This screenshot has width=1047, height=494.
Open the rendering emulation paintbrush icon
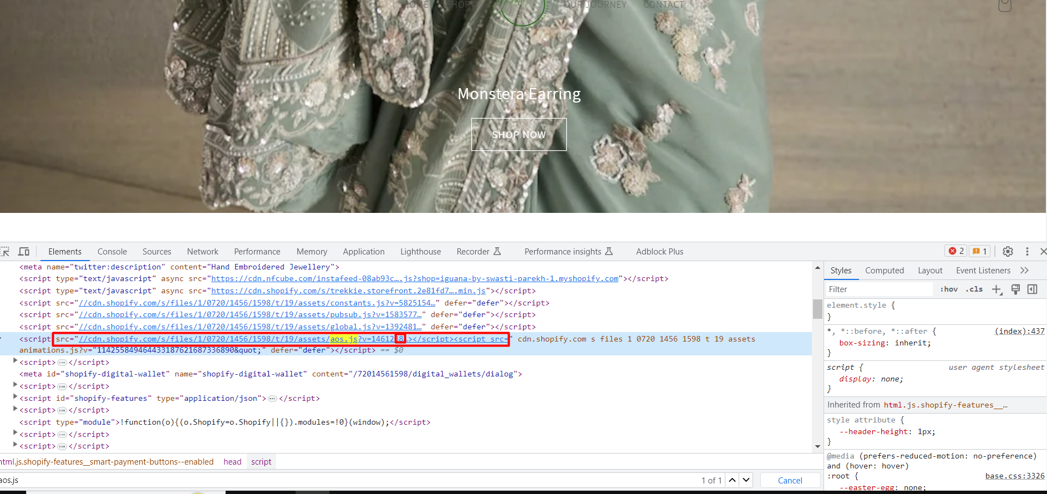1015,289
